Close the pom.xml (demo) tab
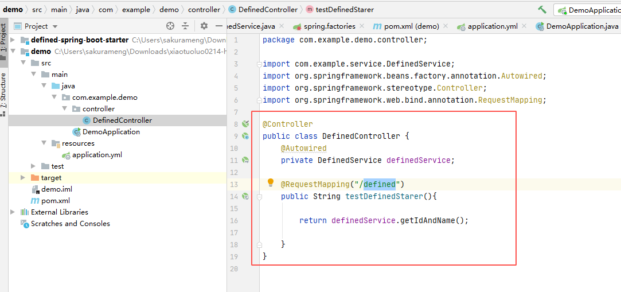Viewport: 621px width, 292px height. pos(446,26)
